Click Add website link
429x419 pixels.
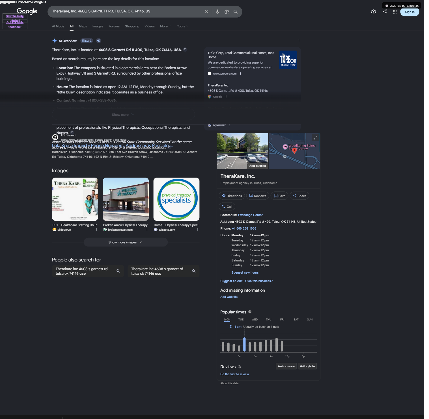[229, 297]
